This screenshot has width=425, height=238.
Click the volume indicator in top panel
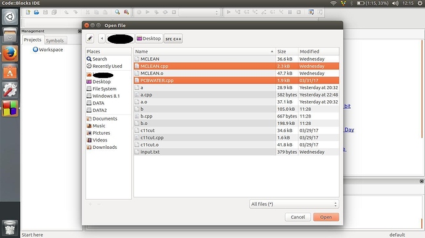point(395,3)
